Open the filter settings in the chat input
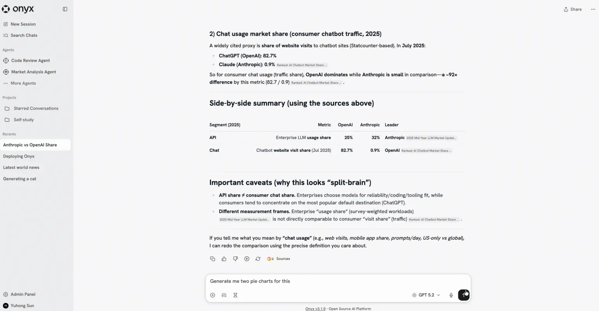The height and width of the screenshot is (311, 599). click(224, 295)
